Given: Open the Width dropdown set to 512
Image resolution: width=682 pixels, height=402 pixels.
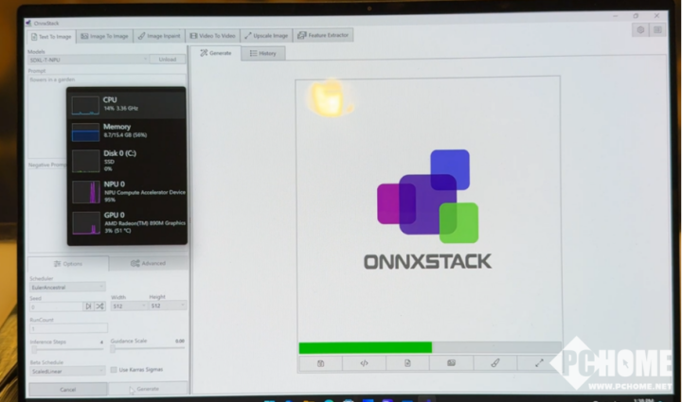Looking at the screenshot, I should click(x=129, y=306).
